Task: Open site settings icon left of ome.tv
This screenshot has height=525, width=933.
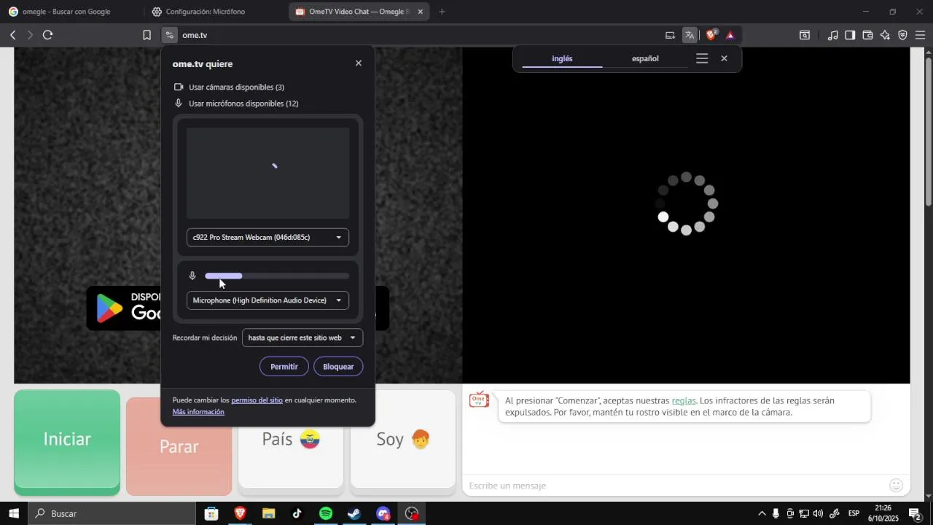Action: pos(169,35)
